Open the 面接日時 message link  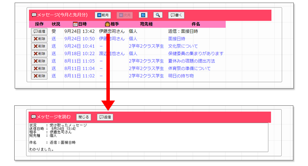tap(177, 39)
